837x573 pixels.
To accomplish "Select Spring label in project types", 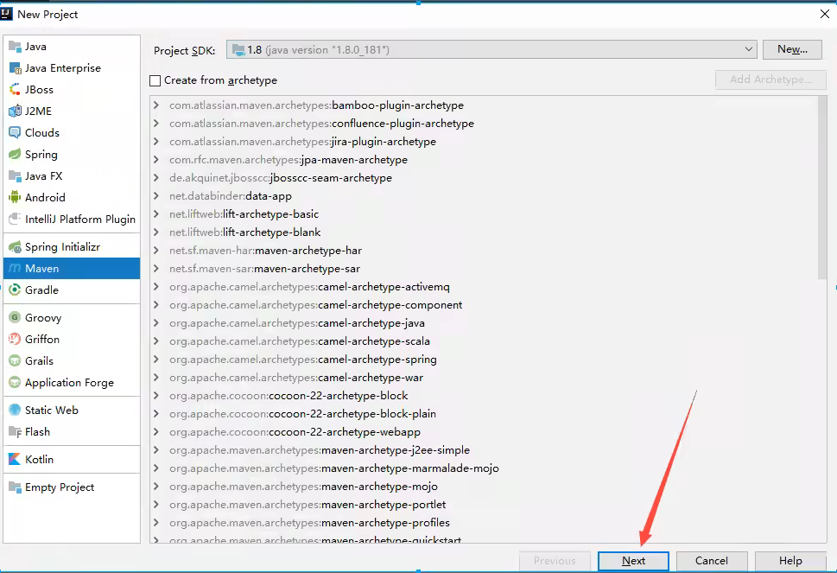I will pos(41,155).
